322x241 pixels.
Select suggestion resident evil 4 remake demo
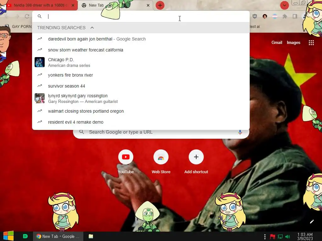pos(141,122)
